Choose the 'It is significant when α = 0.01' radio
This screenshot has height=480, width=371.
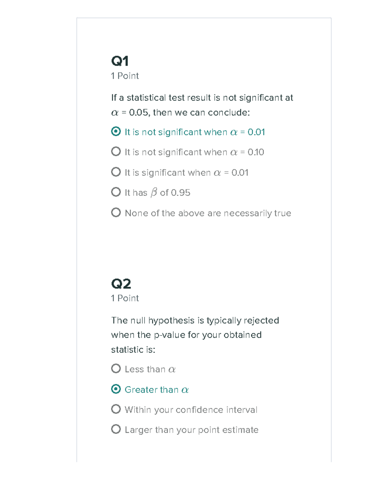[116, 172]
